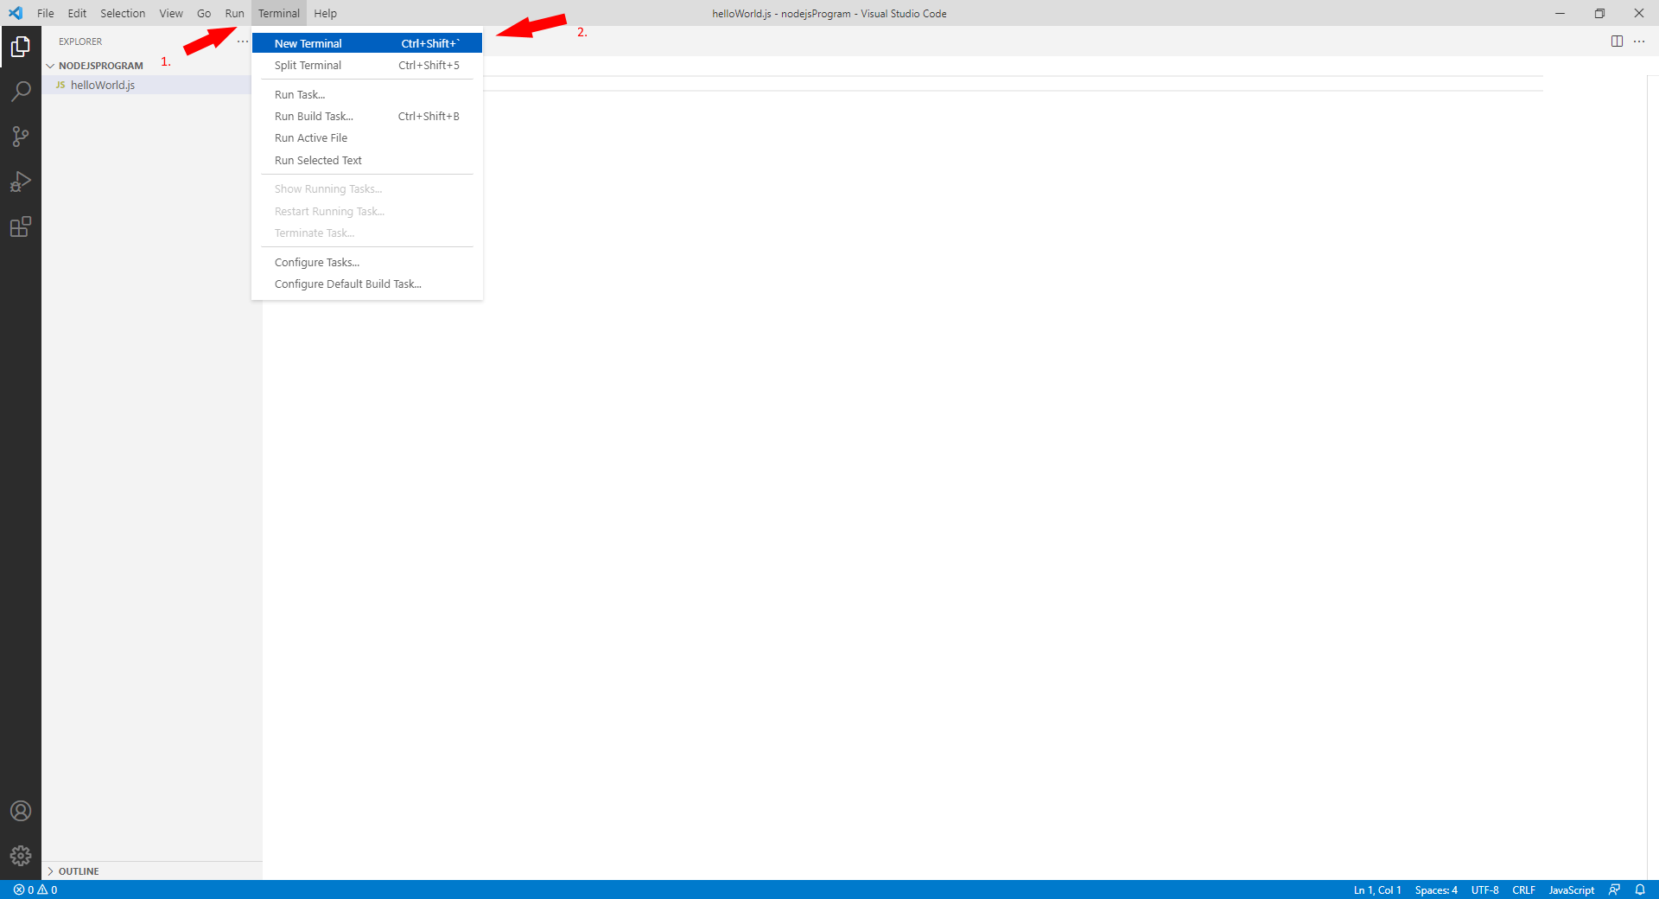Screen dimensions: 1659x899
Task: Choose Configure Tasks... entry
Action: [x=367, y=262]
